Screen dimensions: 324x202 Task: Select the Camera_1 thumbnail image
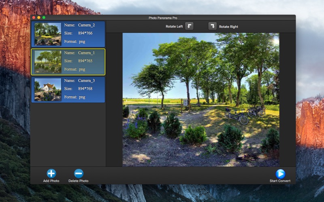point(48,62)
